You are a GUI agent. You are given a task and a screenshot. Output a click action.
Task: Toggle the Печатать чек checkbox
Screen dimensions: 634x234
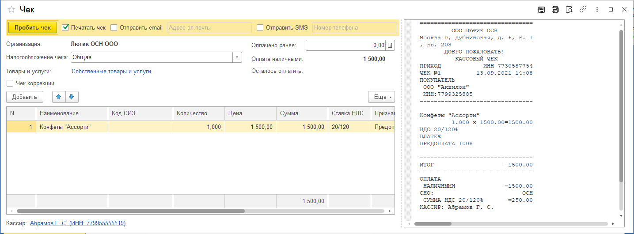[65, 27]
